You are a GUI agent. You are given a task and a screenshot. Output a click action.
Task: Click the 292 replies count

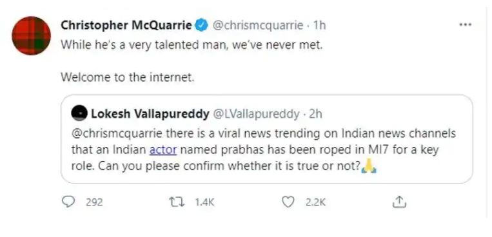click(94, 202)
